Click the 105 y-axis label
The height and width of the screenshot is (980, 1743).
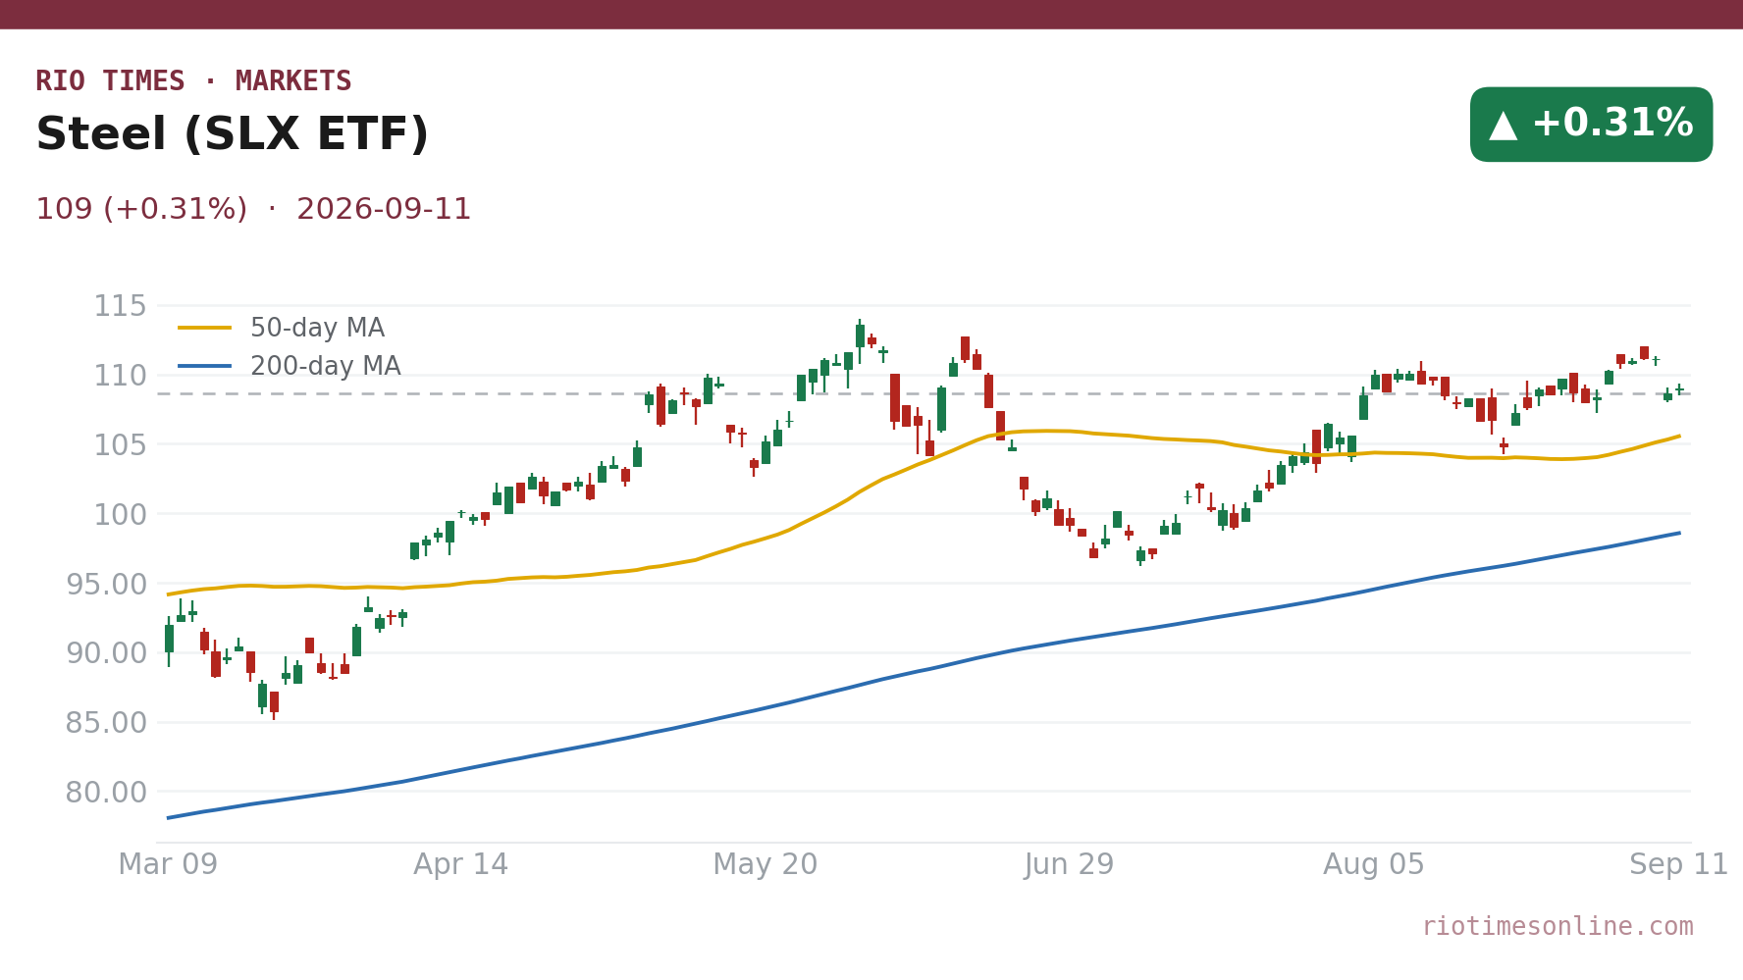[x=120, y=445]
